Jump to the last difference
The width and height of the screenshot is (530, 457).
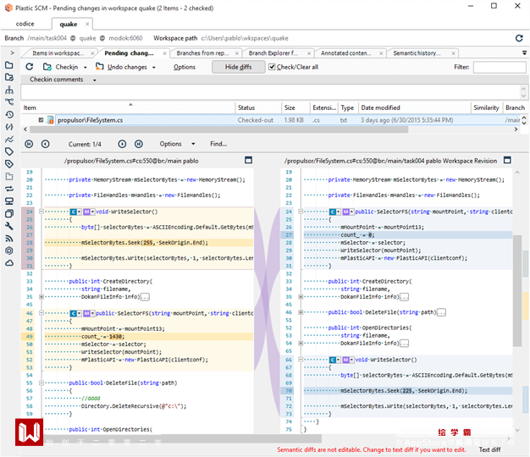[139, 144]
